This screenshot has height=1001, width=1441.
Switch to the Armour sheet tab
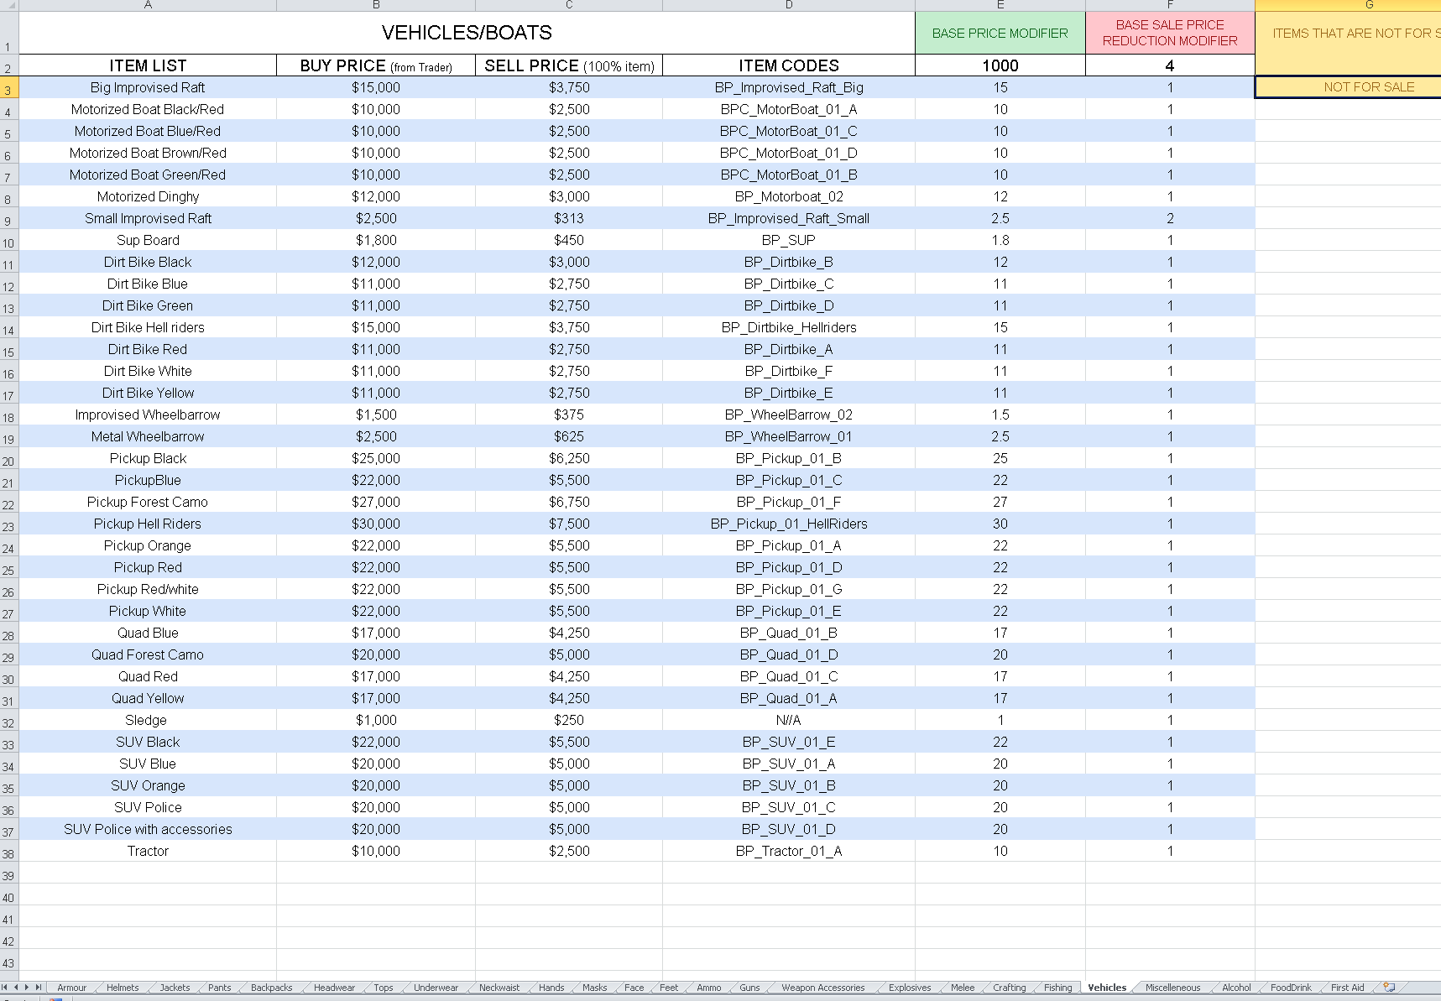[71, 988]
